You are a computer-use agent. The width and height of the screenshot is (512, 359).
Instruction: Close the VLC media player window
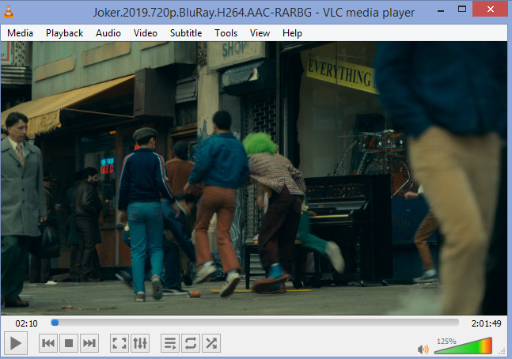click(x=490, y=9)
